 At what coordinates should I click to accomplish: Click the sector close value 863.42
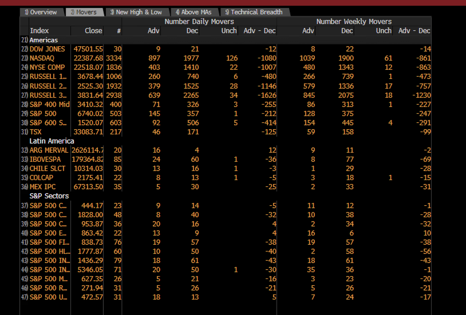92,233
